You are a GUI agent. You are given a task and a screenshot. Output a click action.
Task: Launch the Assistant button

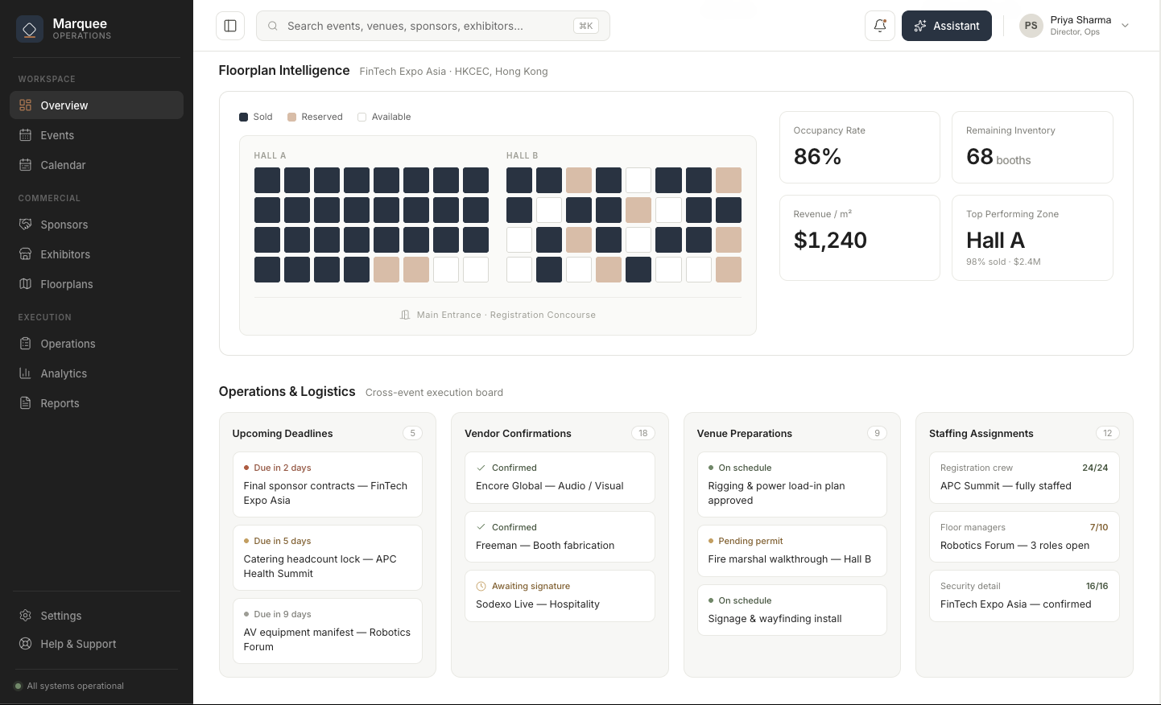point(947,26)
